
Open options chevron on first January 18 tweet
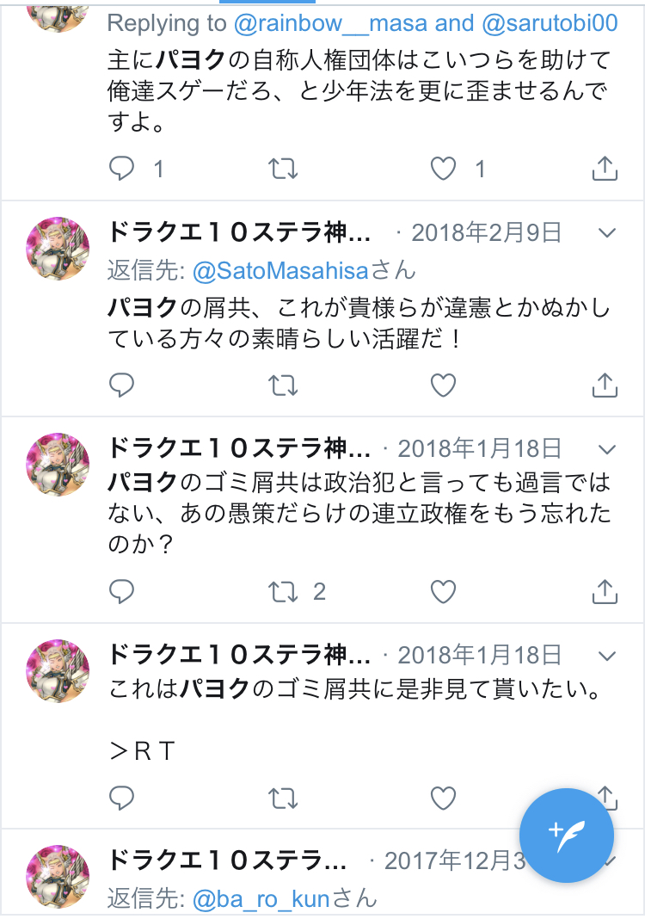607,449
